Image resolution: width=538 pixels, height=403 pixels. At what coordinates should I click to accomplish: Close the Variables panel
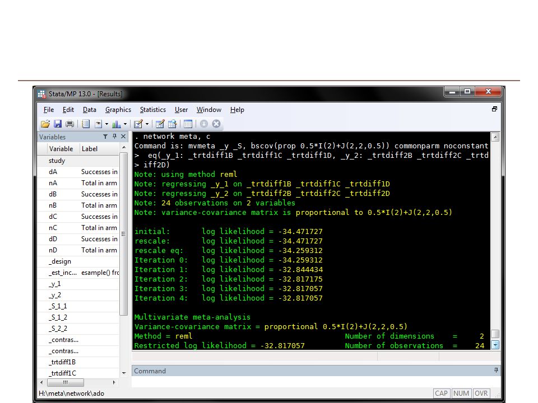[x=123, y=137]
